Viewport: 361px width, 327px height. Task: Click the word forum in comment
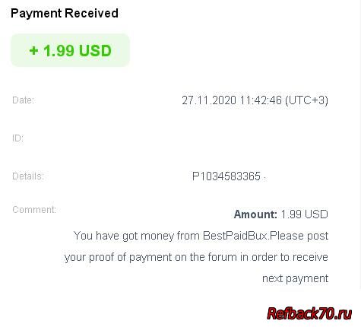(x=223, y=257)
